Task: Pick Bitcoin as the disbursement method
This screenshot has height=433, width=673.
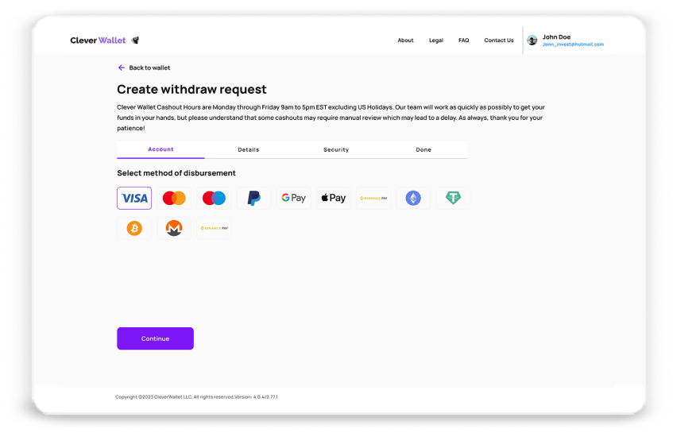Action: [x=134, y=228]
